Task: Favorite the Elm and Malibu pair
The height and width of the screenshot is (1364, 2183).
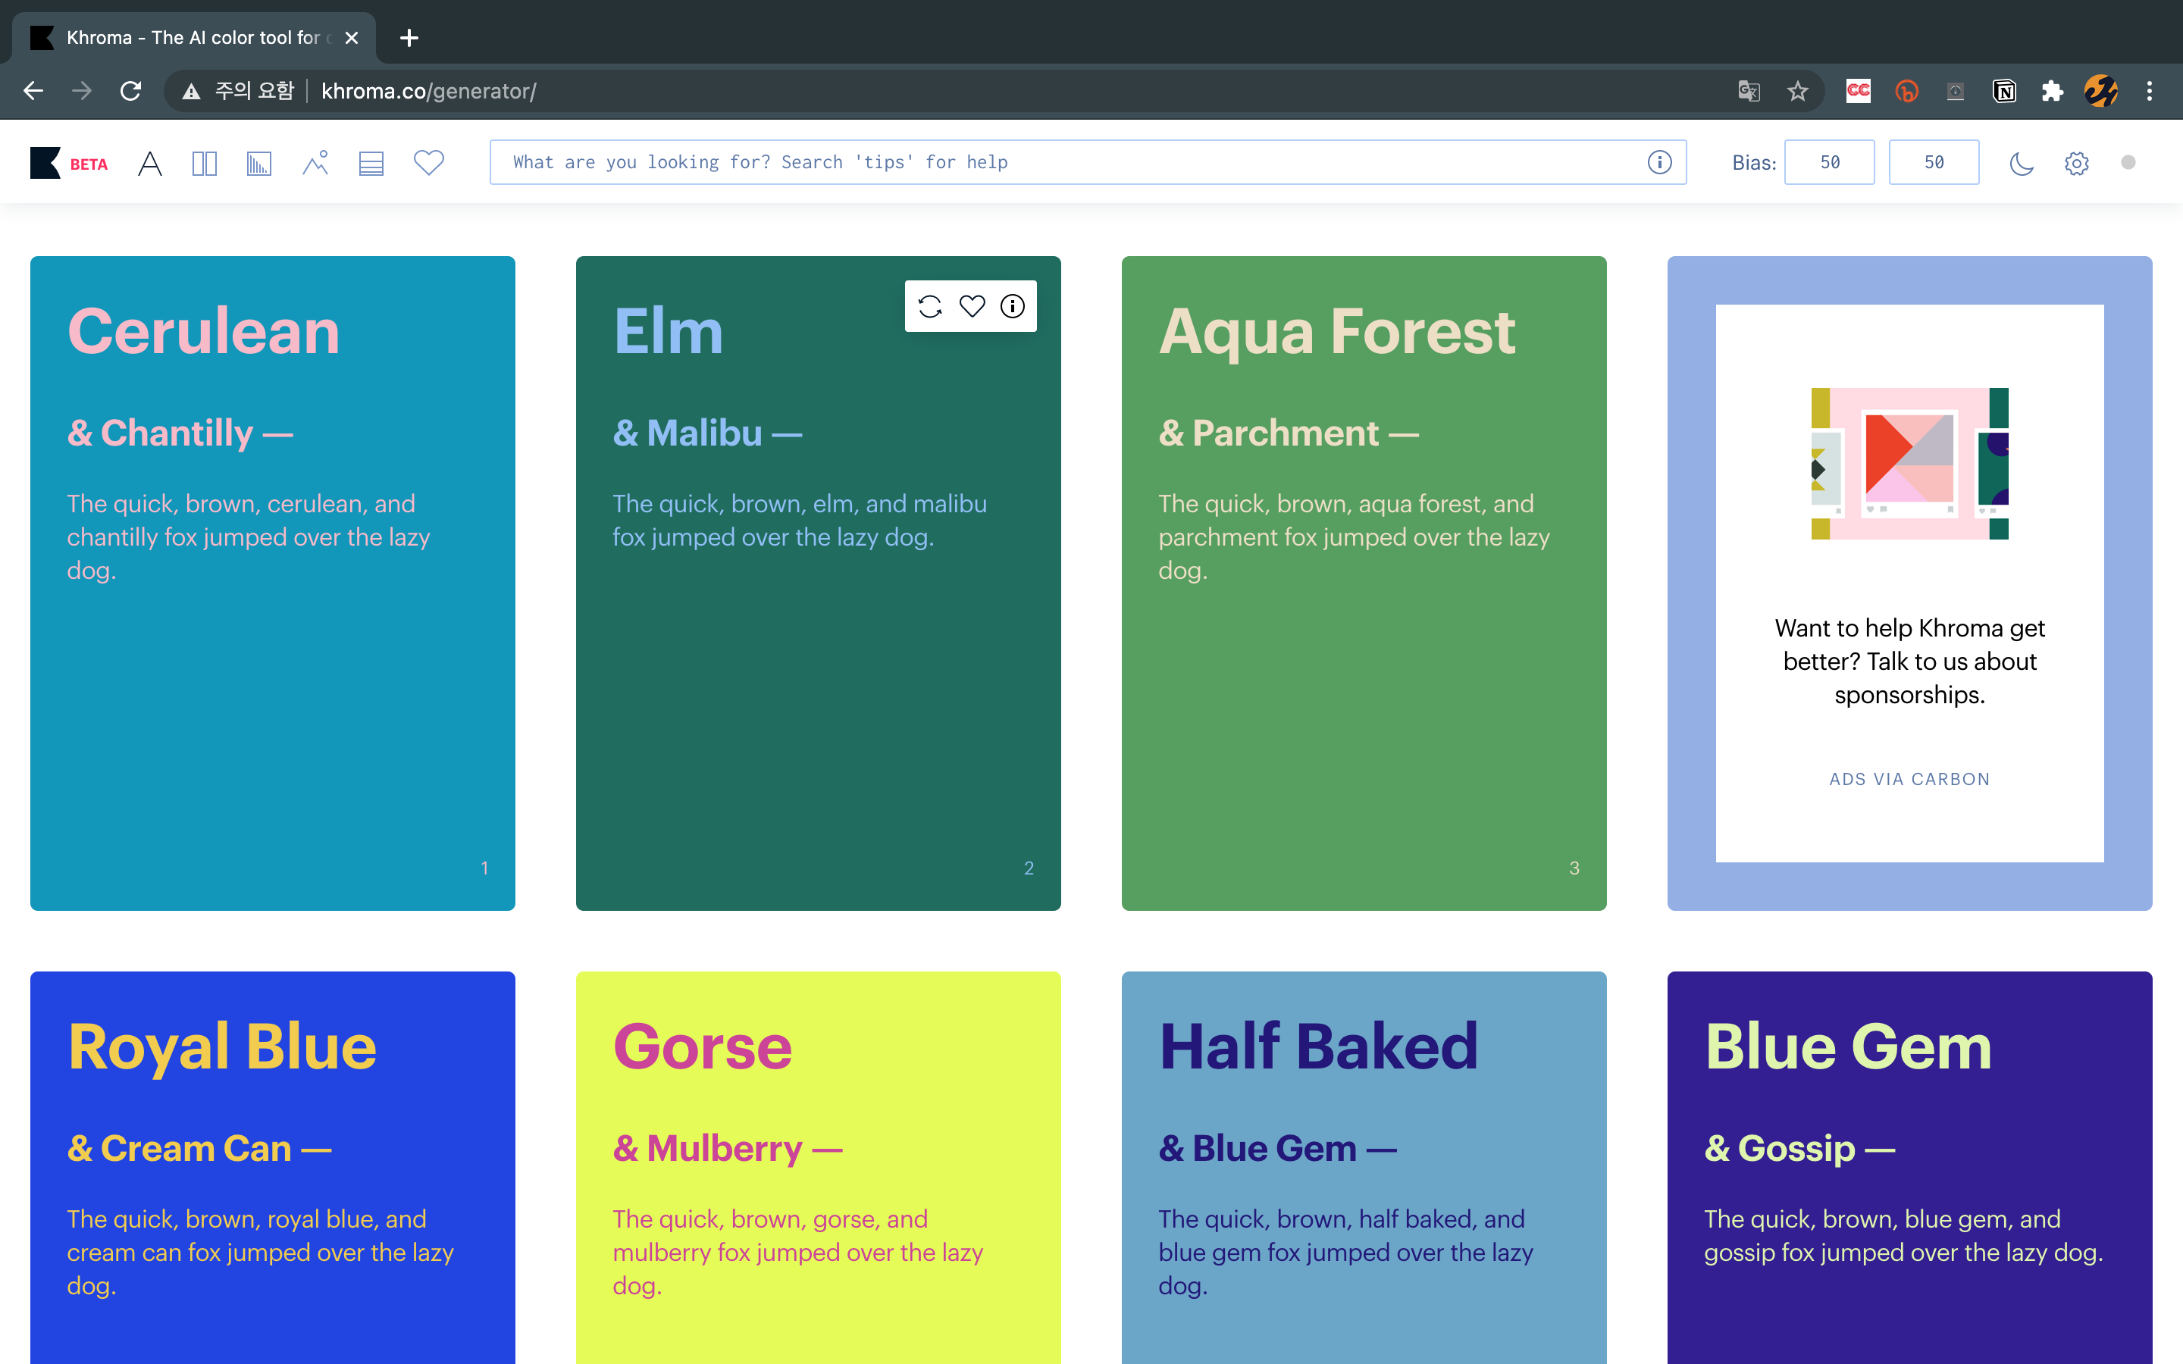Action: click(972, 307)
